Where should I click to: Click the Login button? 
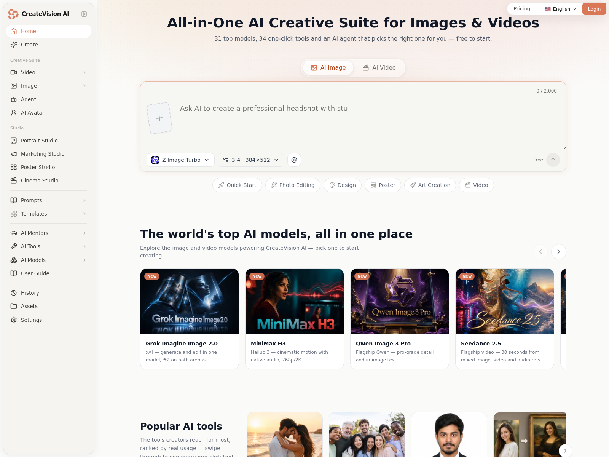[594, 9]
